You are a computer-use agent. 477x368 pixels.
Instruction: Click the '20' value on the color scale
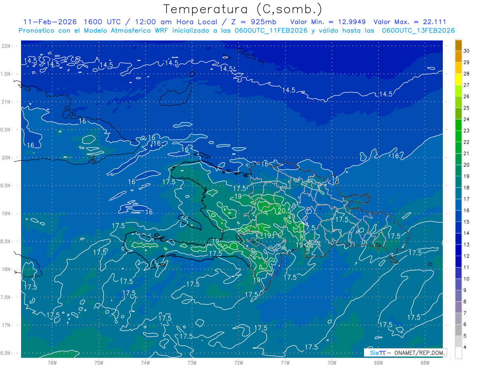[467, 165]
